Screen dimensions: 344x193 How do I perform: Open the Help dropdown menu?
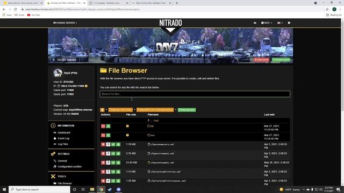point(267,23)
